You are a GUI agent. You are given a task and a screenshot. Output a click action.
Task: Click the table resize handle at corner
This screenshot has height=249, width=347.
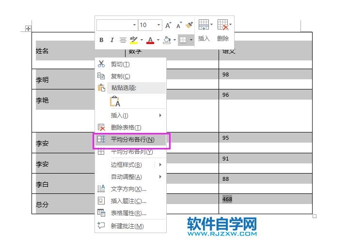click(315, 216)
